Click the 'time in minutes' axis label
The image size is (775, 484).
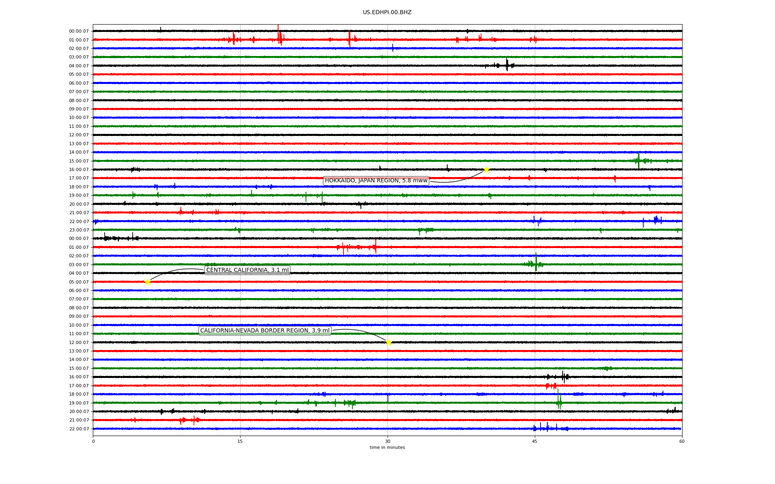(387, 447)
